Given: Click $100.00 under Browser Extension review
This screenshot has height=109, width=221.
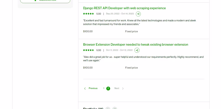Looking at the screenshot, I should (x=88, y=68).
